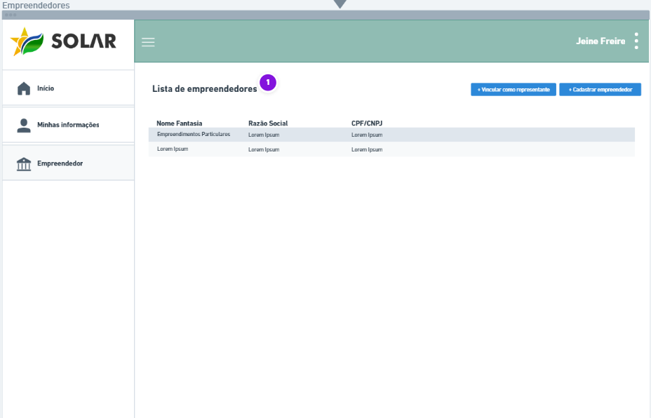Open the three-dot options menu
Screen dimensions: 651x418
tap(636, 41)
